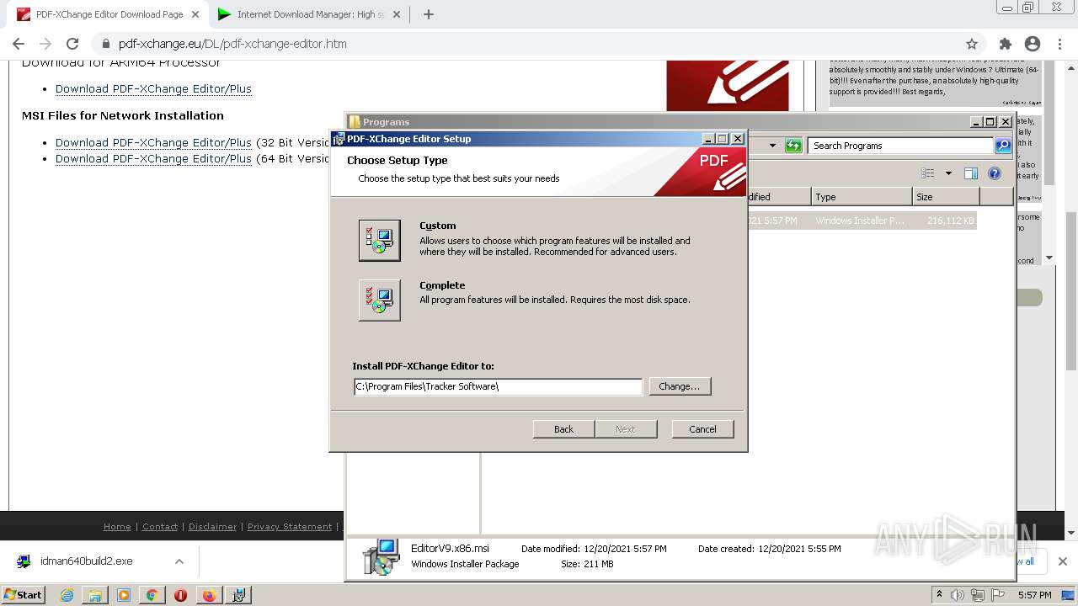Open the browser extensions puzzle icon

1005,44
